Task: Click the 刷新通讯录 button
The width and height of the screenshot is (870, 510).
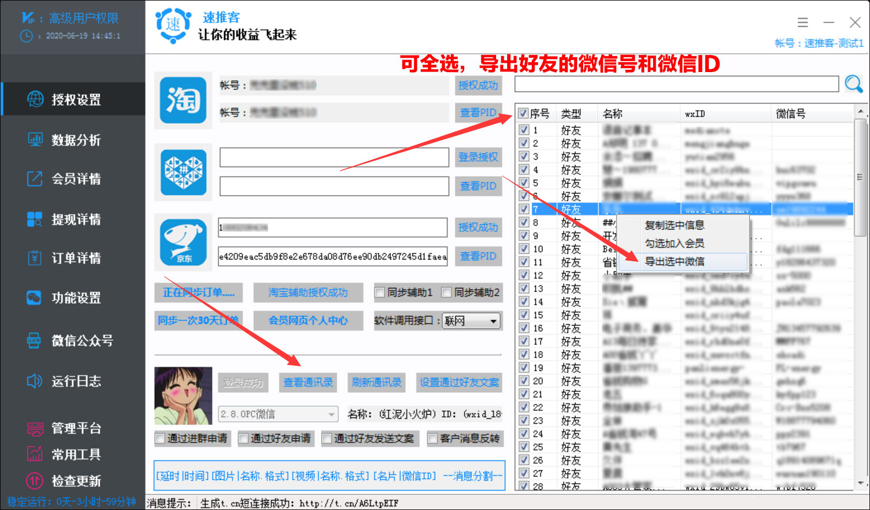Action: coord(377,382)
